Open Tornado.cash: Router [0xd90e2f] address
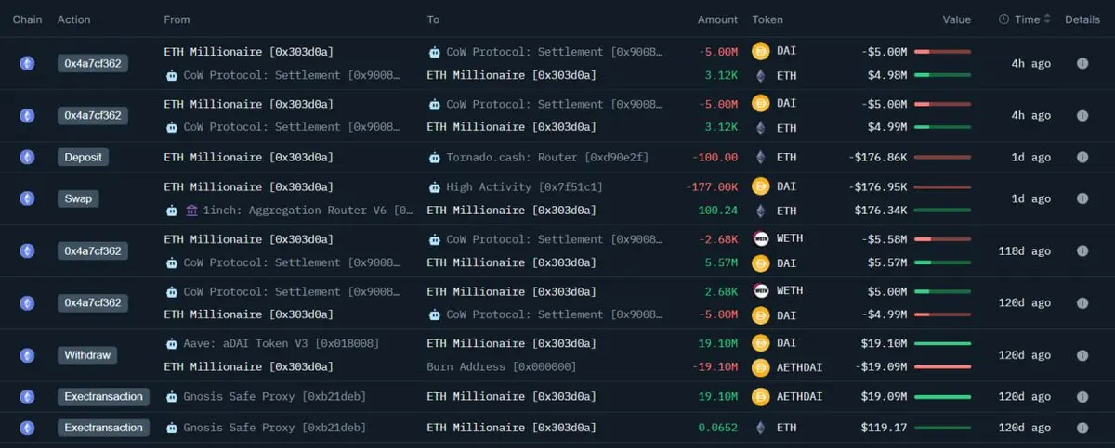Screen dimensions: 1115x448 [547, 158]
